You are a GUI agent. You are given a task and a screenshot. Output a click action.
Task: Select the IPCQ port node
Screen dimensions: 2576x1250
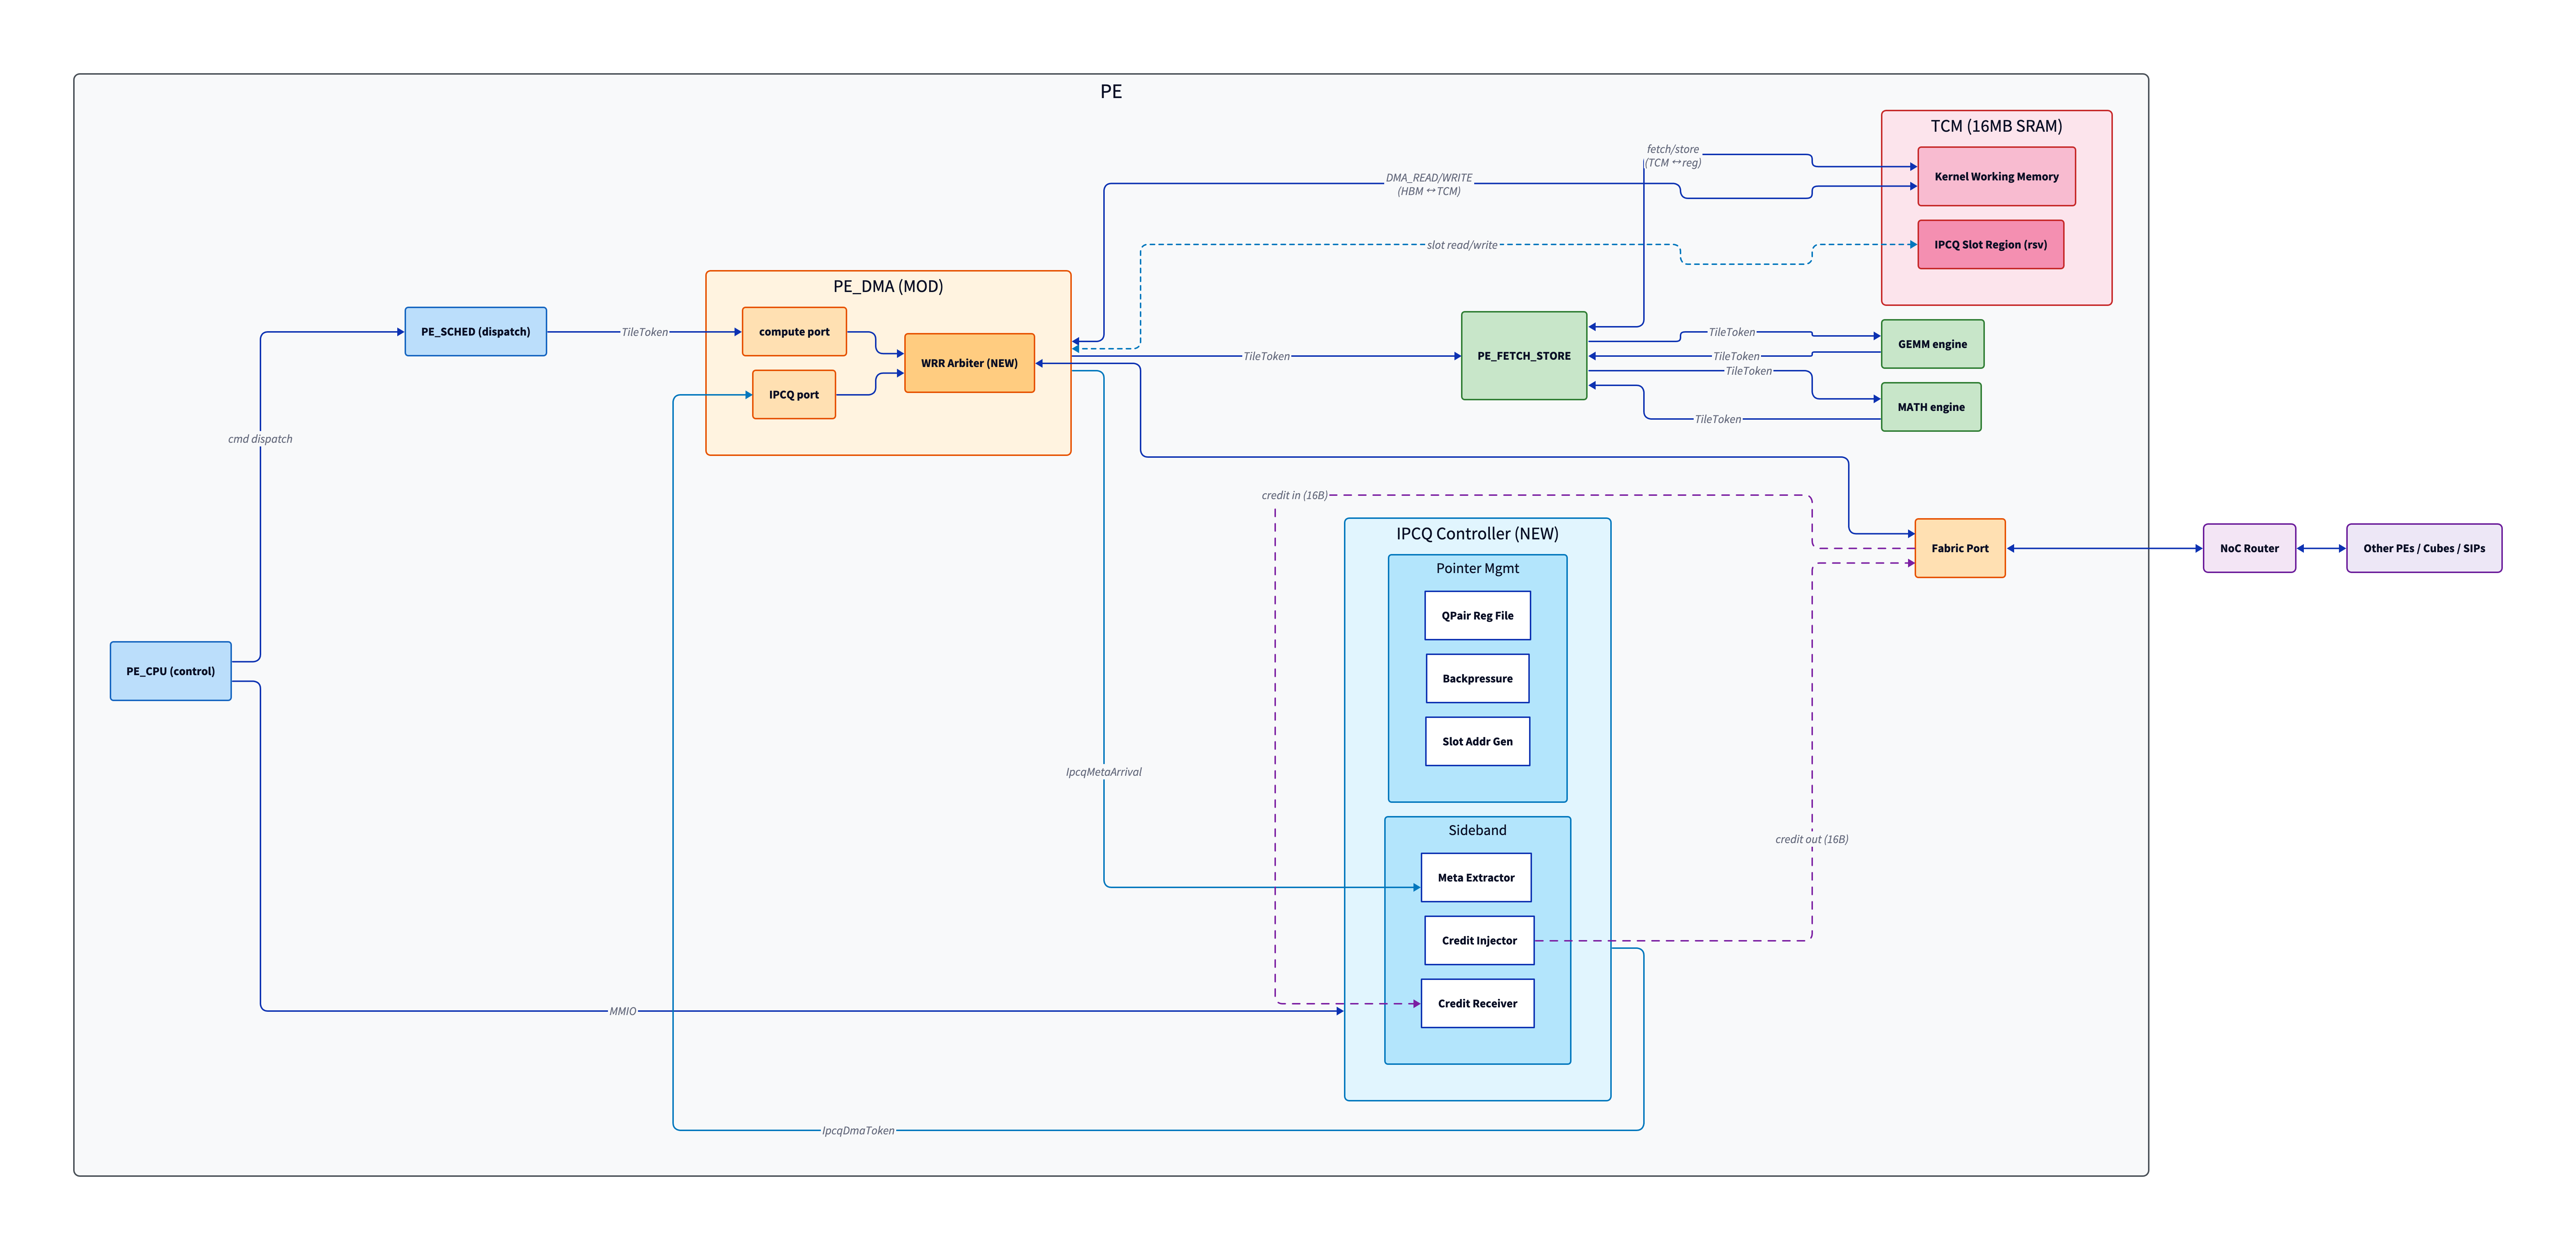pos(794,394)
